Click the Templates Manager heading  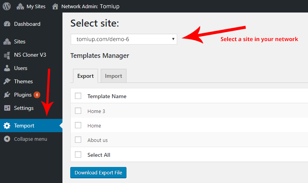[100, 56]
